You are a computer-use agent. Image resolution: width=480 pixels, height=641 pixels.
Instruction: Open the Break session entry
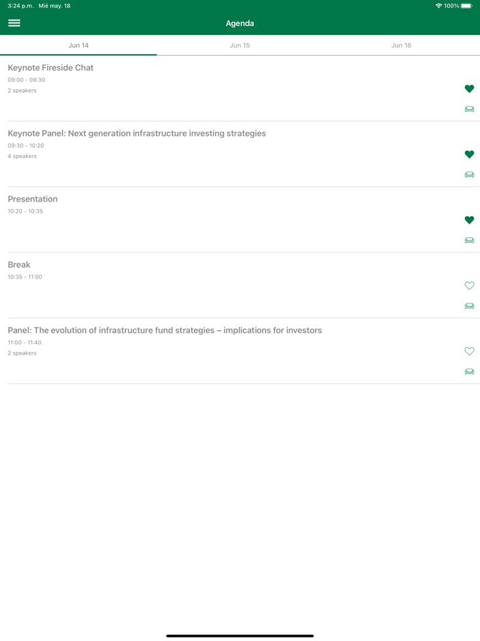coord(19,265)
